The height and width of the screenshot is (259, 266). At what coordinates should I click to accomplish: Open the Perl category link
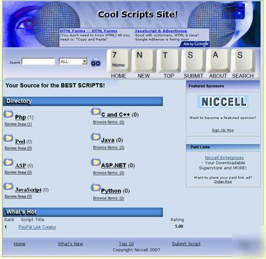pos(20,141)
